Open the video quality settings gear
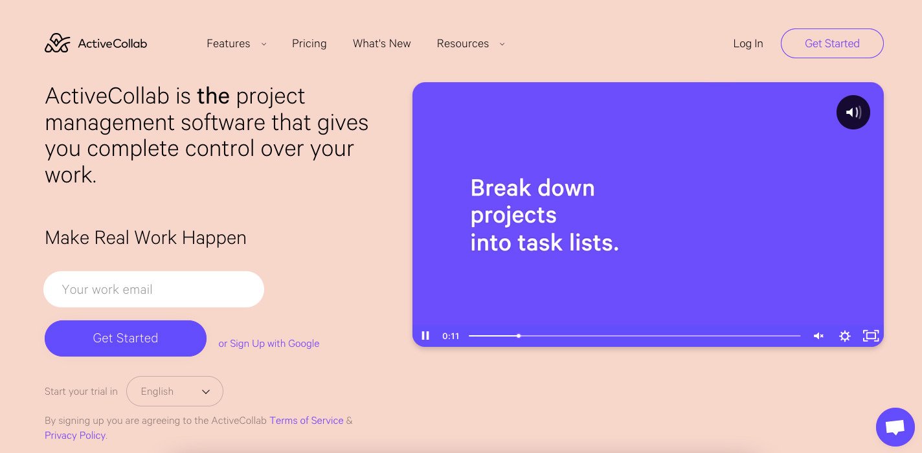The width and height of the screenshot is (922, 453). coord(844,336)
